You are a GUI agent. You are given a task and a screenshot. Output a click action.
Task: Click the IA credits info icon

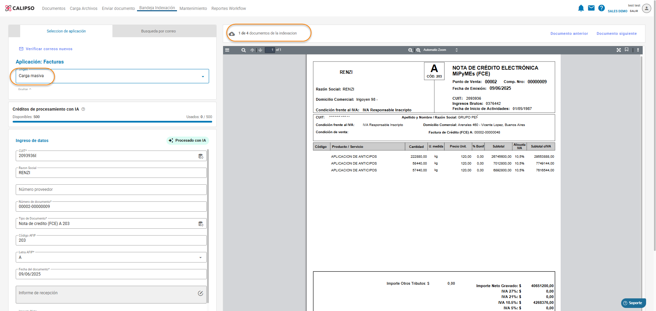pyautogui.click(x=83, y=109)
